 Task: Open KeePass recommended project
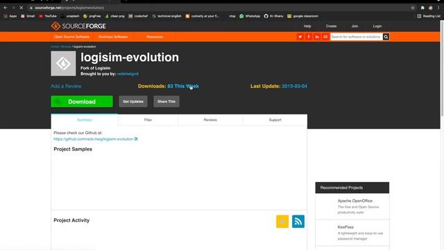tap(345, 227)
